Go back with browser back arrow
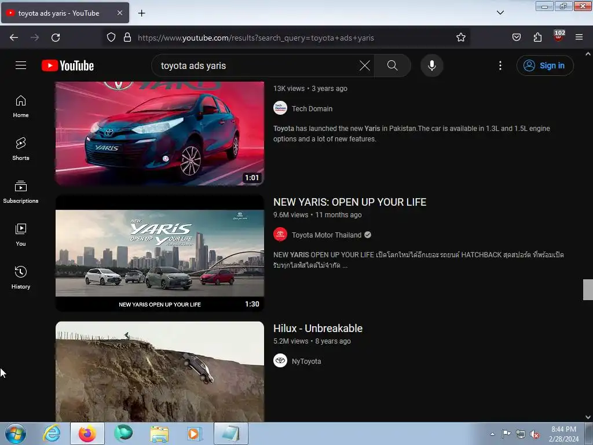This screenshot has width=593, height=445. [14, 38]
